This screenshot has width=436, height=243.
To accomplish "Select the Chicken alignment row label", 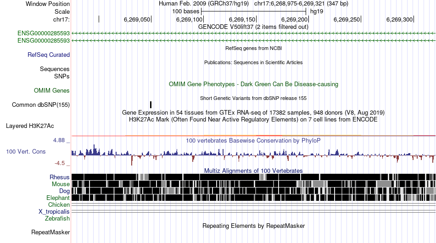I will click(x=59, y=204).
